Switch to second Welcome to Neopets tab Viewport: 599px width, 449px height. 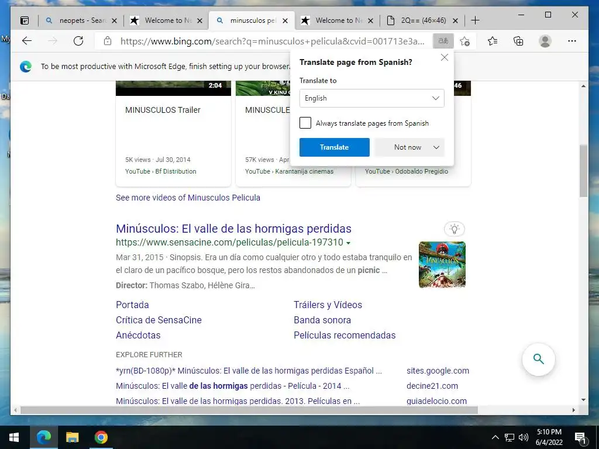click(337, 20)
